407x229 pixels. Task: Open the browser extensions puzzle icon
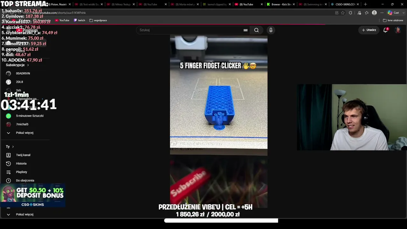[x=350, y=13]
